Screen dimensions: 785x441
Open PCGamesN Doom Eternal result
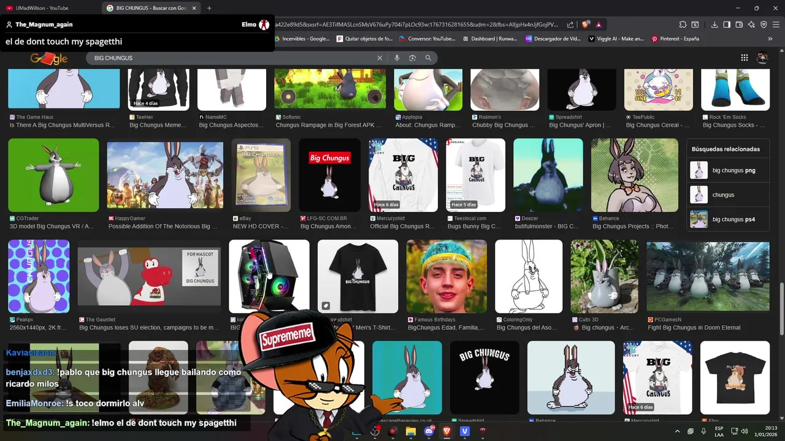pos(694,327)
